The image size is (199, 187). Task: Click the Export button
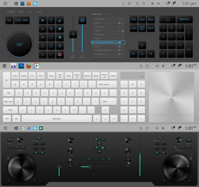pos(151,28)
